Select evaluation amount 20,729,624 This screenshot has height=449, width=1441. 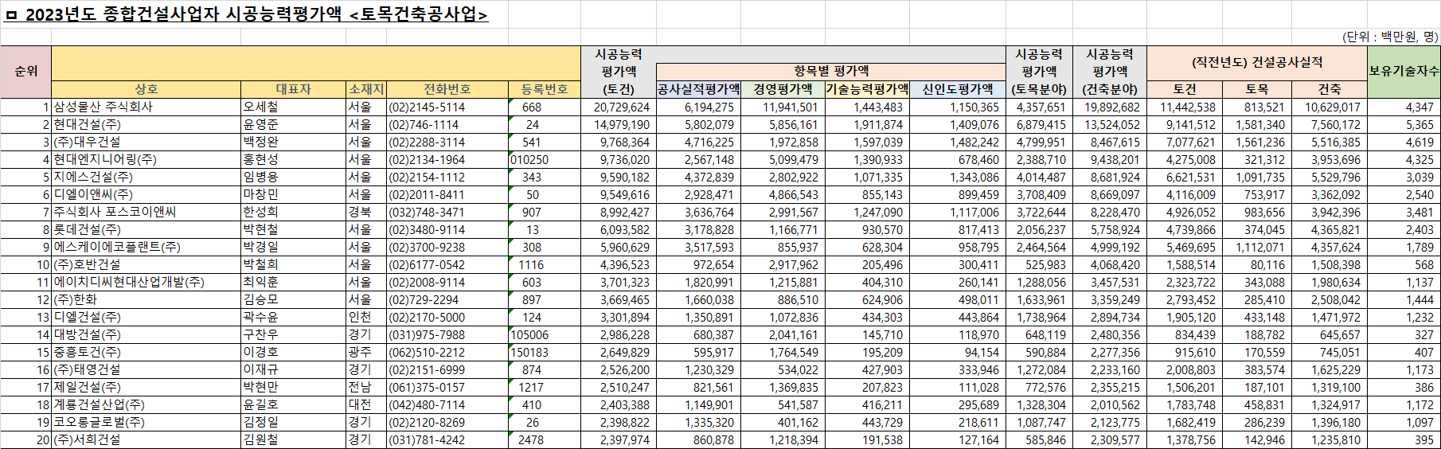[x=619, y=107]
